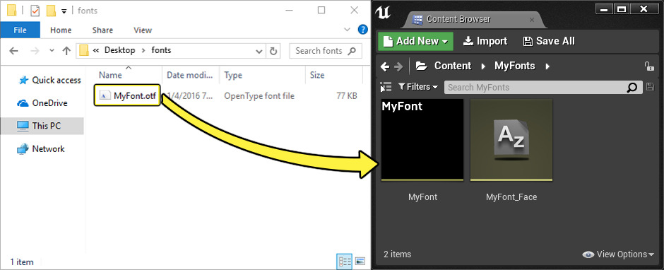Click Save All in Content Browser
Viewport: 664px width, 270px height.
click(x=549, y=41)
